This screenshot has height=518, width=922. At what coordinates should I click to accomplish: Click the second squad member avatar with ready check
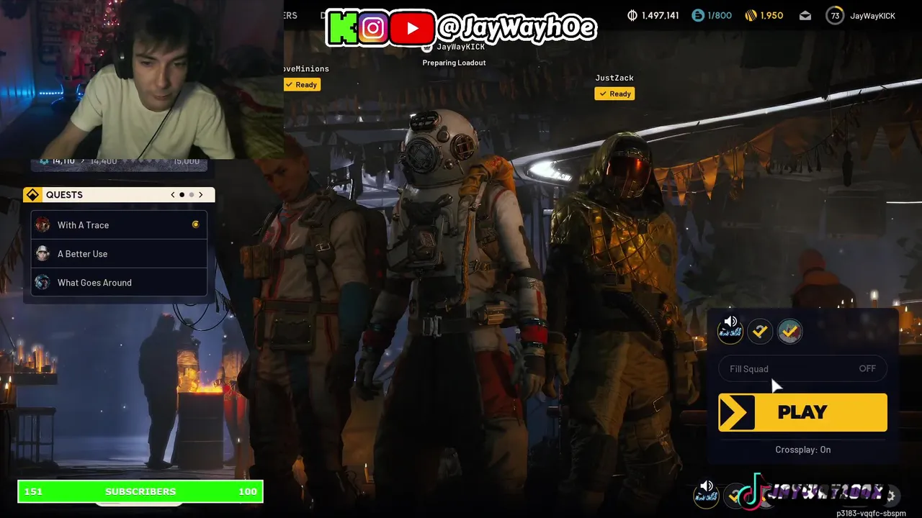click(760, 331)
